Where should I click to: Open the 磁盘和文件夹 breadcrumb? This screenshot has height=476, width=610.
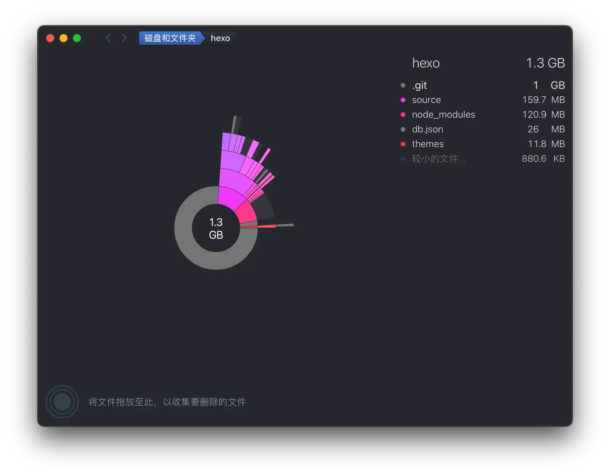(x=170, y=38)
